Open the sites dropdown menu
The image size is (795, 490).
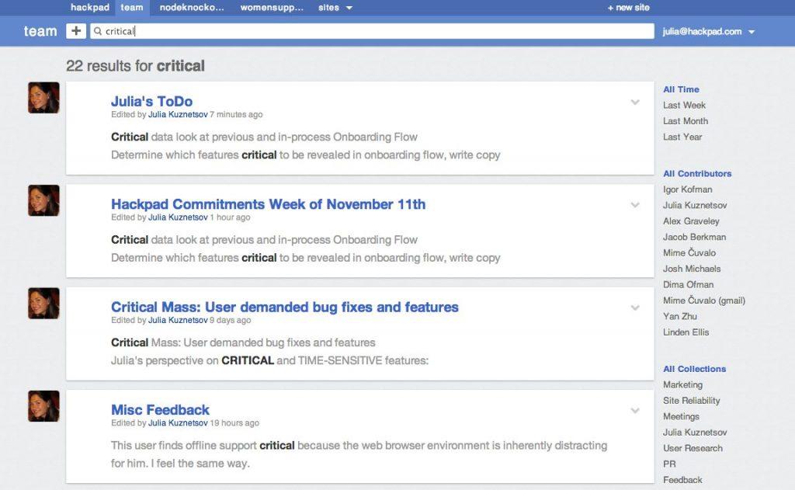point(335,8)
